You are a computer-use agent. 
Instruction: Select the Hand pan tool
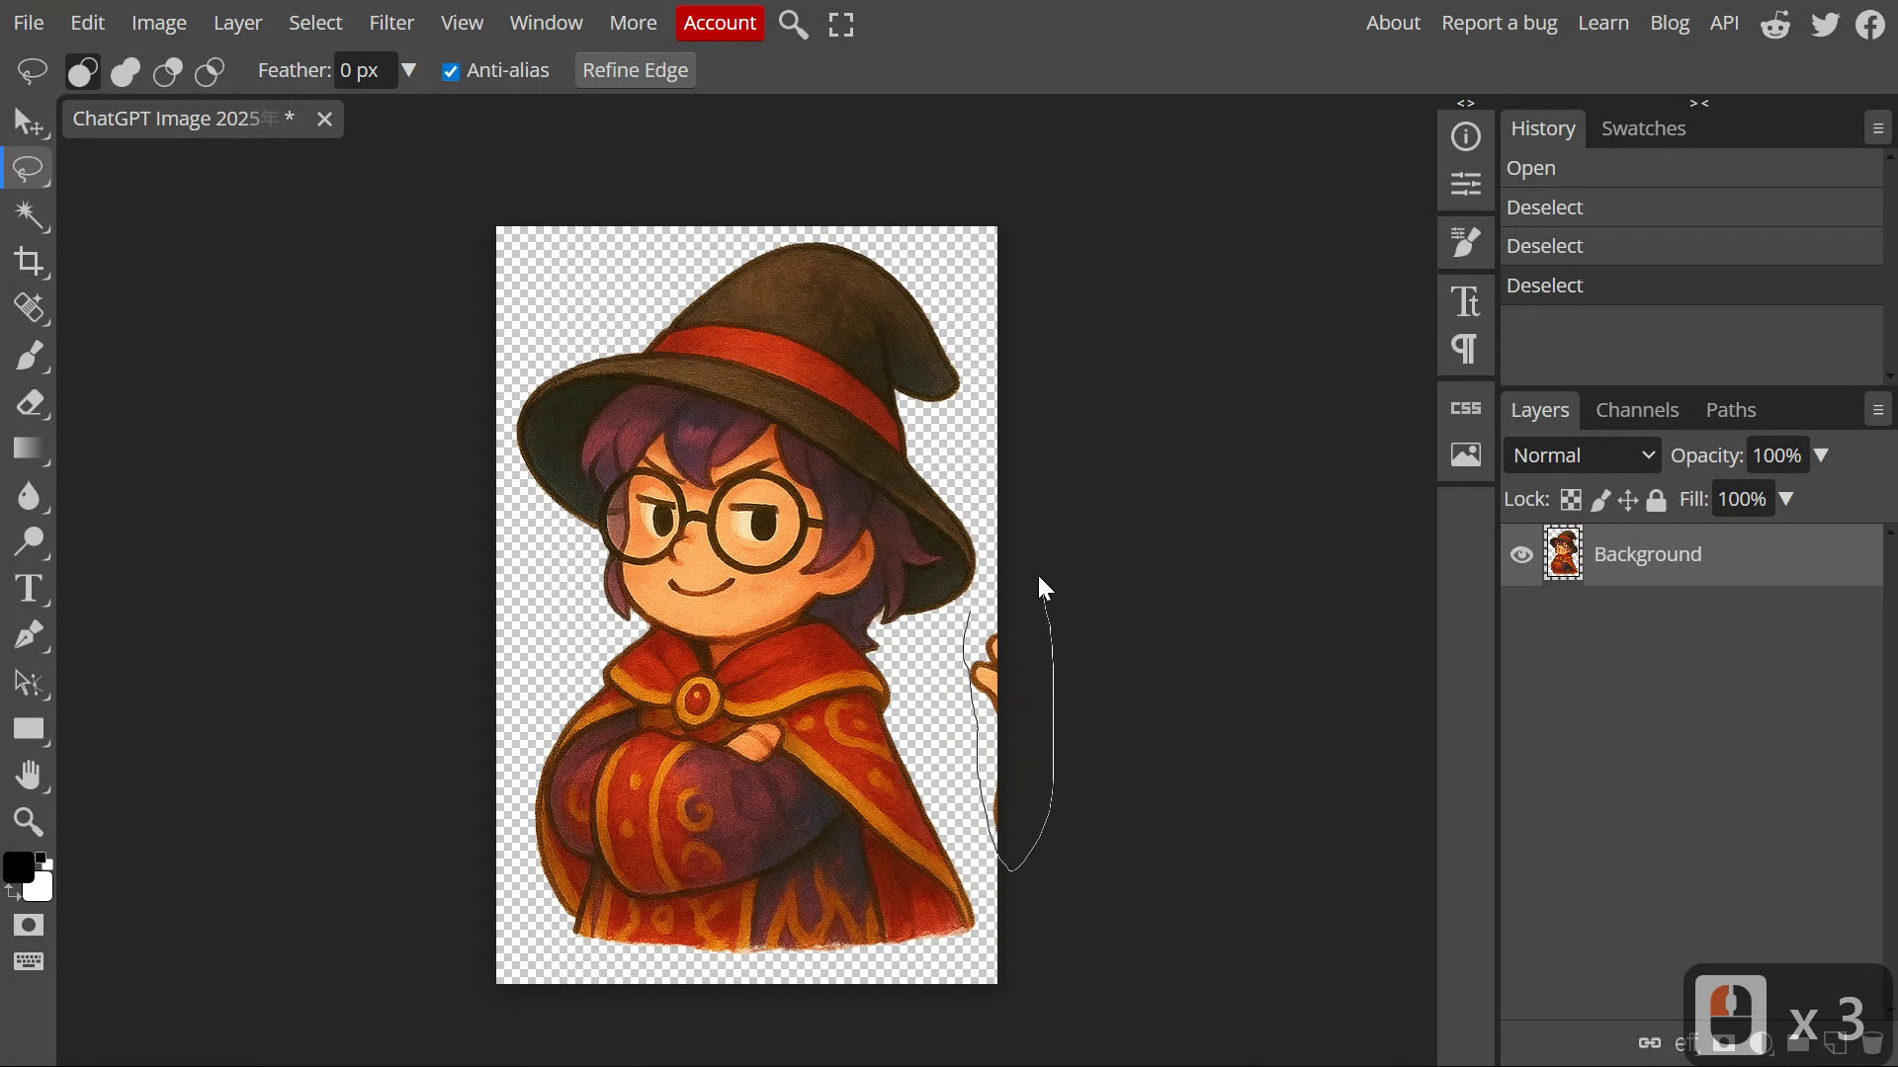click(x=28, y=776)
